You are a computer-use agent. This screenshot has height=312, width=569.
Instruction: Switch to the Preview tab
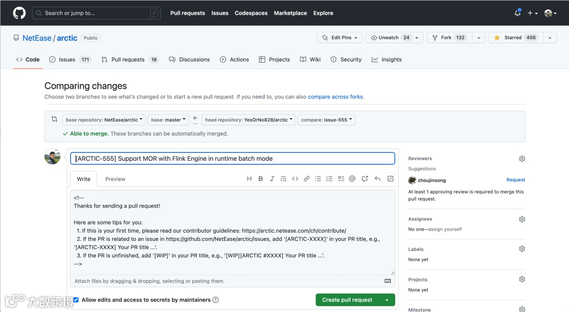(115, 179)
